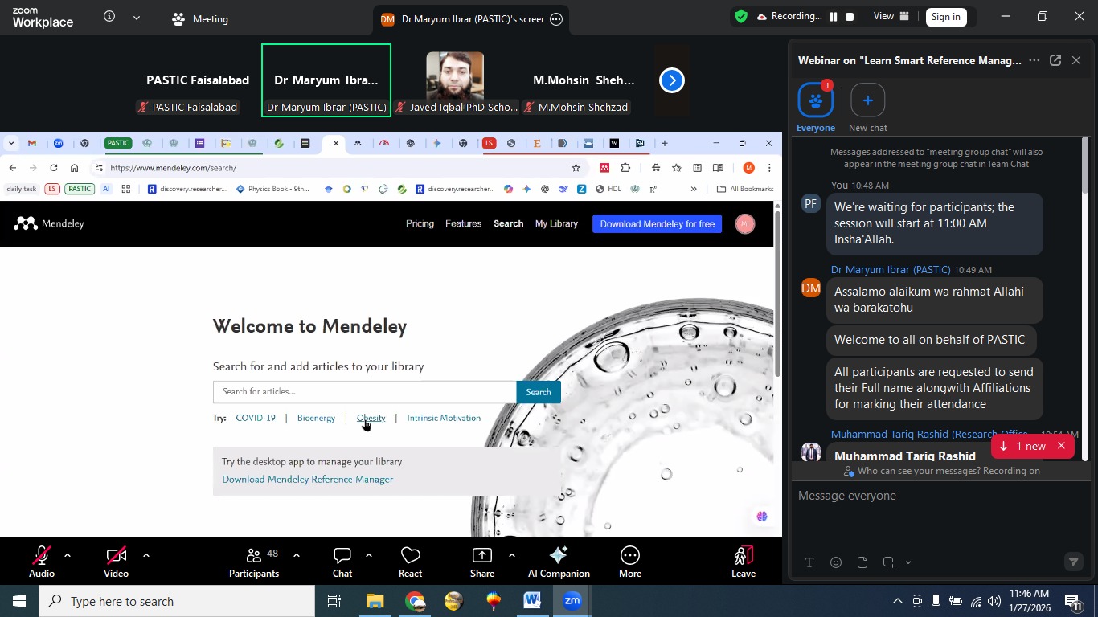The height and width of the screenshot is (617, 1098).
Task: Pause the recording in the title bar
Action: 832,16
